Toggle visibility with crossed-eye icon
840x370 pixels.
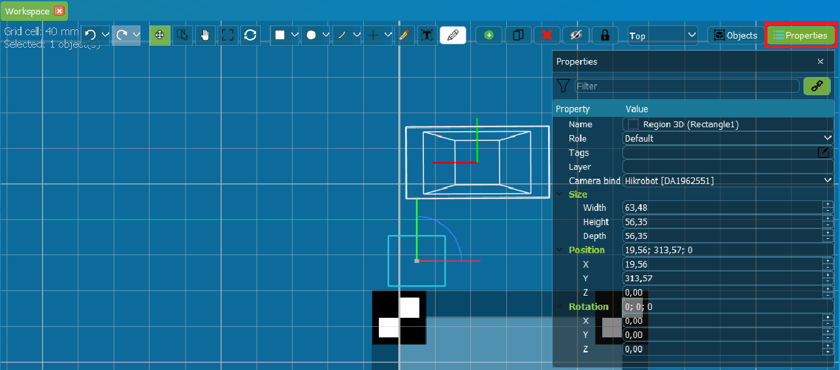[575, 35]
